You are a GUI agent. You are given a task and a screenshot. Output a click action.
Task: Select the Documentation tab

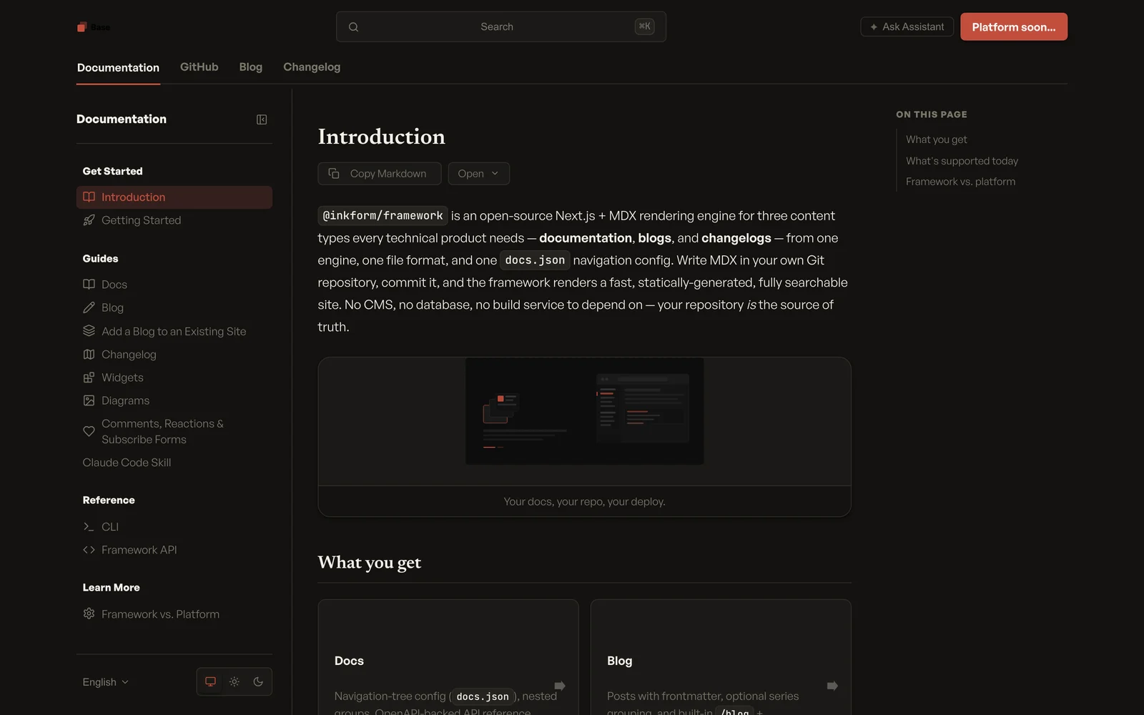pyautogui.click(x=118, y=67)
